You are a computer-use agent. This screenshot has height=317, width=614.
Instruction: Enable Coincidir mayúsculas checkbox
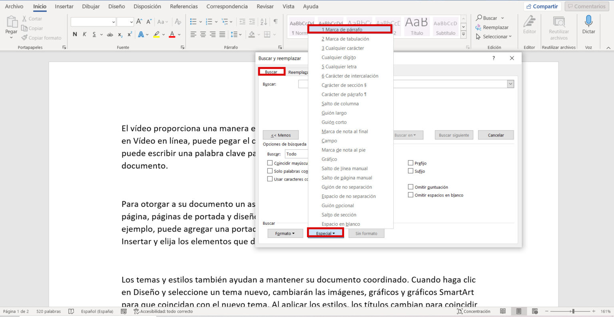pyautogui.click(x=270, y=163)
